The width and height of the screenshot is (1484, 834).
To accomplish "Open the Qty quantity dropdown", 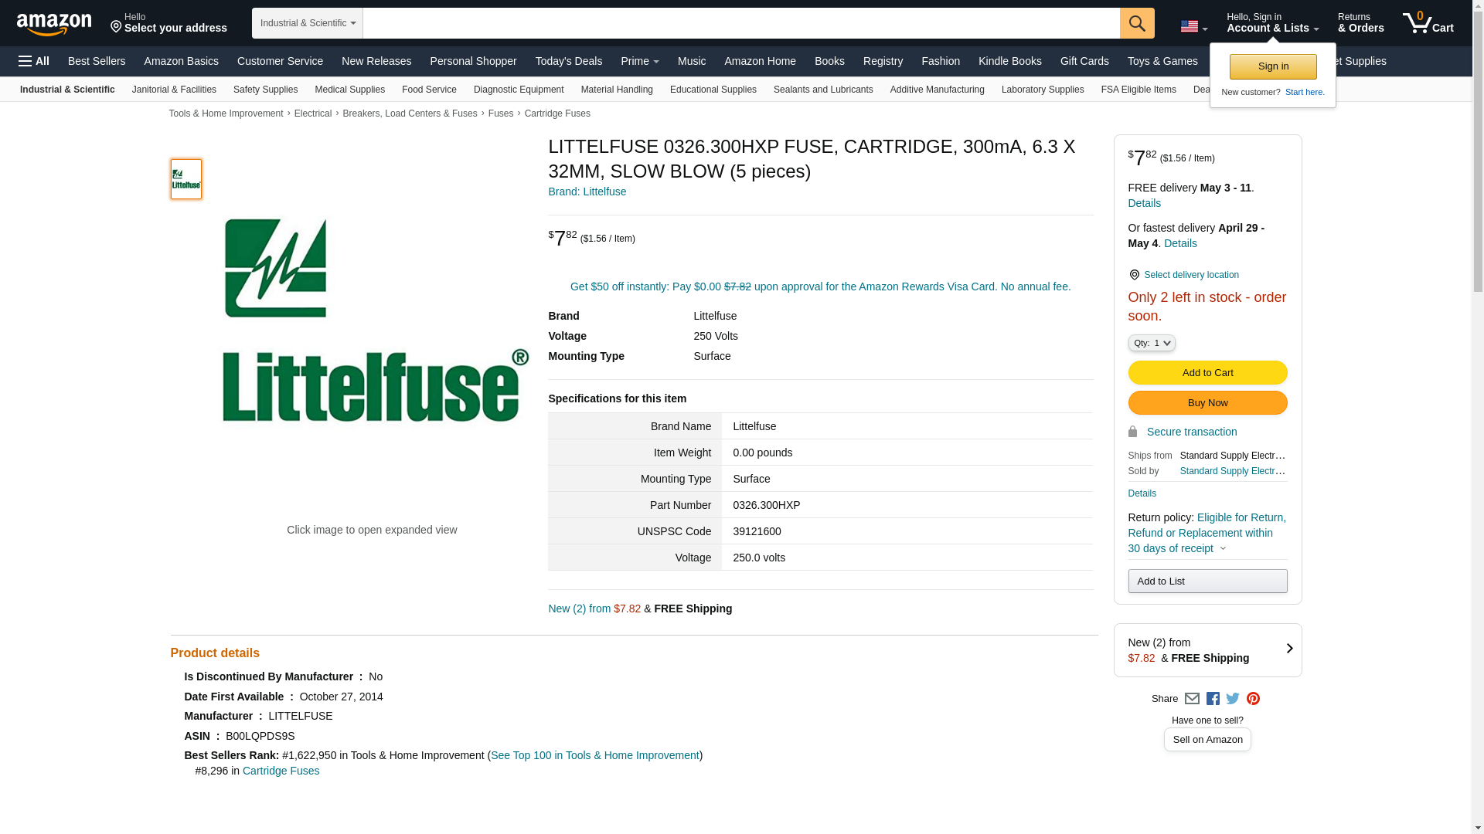I will [x=1151, y=343].
